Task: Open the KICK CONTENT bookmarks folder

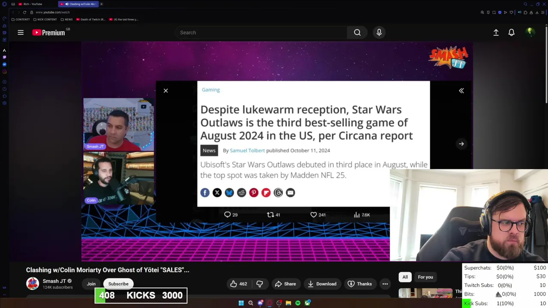Action: [x=45, y=19]
